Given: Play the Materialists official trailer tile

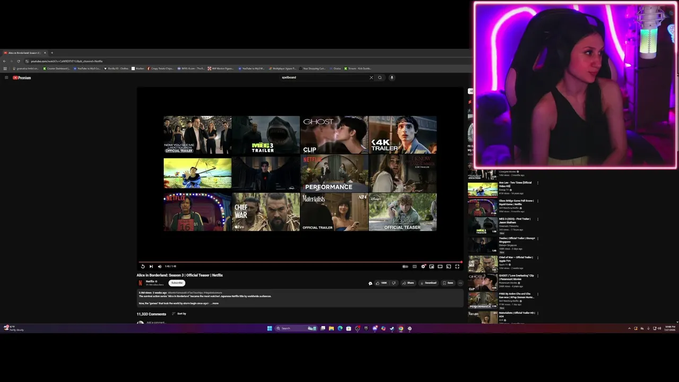Looking at the screenshot, I should (334, 212).
